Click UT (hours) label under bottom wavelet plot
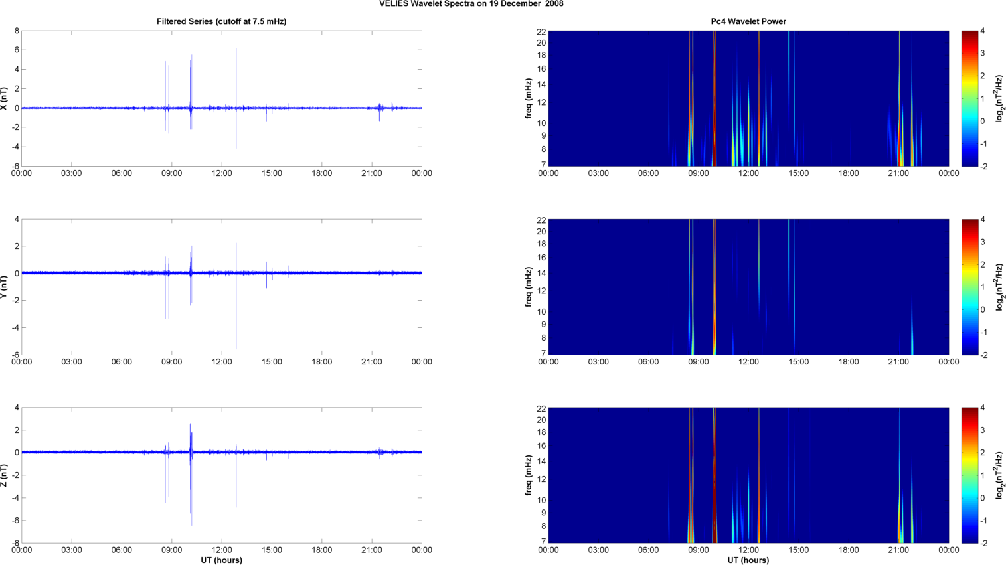The height and width of the screenshot is (565, 1006). [748, 560]
